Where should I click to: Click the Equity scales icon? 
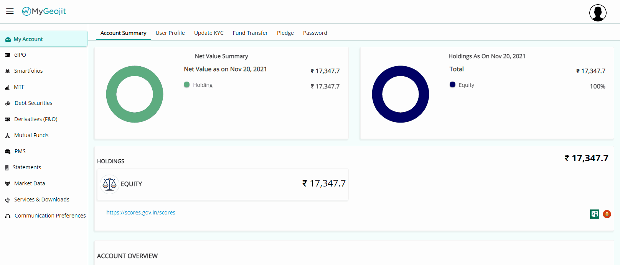click(109, 184)
